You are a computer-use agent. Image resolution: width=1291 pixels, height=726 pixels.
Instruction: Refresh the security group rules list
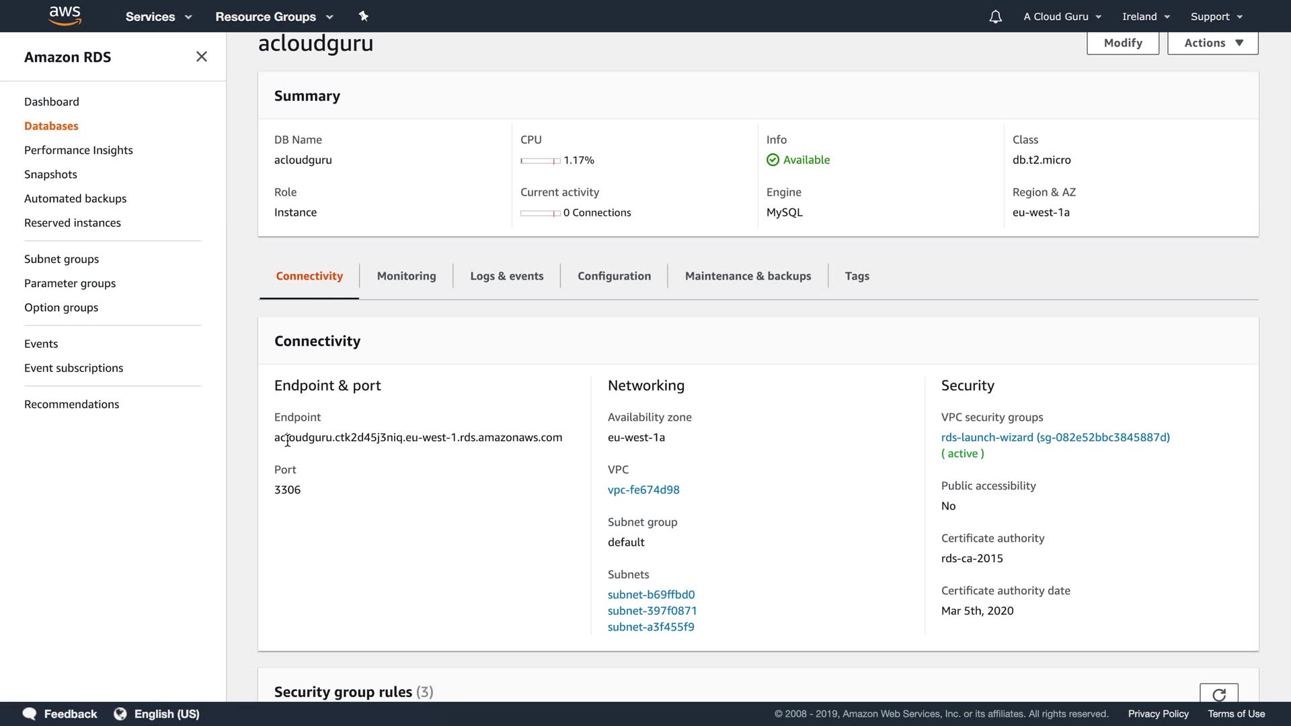click(x=1218, y=694)
